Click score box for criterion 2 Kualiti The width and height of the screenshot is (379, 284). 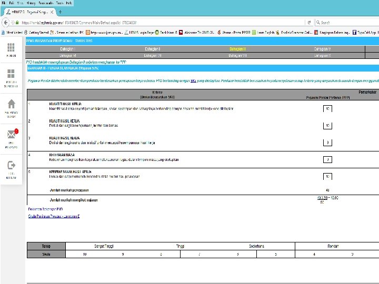click(x=327, y=126)
